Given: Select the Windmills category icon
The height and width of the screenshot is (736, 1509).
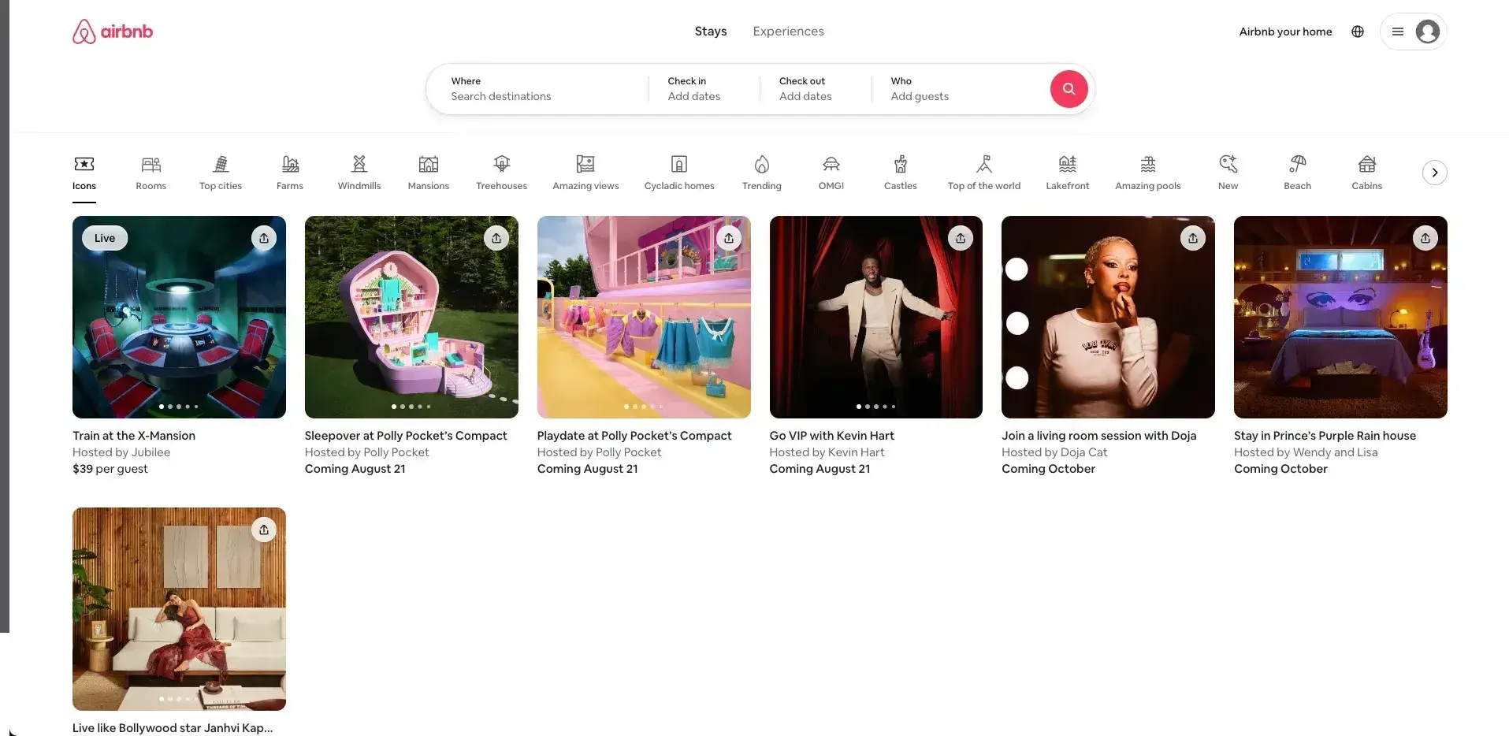Looking at the screenshot, I should point(359,173).
